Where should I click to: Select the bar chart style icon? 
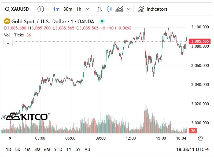point(99,9)
